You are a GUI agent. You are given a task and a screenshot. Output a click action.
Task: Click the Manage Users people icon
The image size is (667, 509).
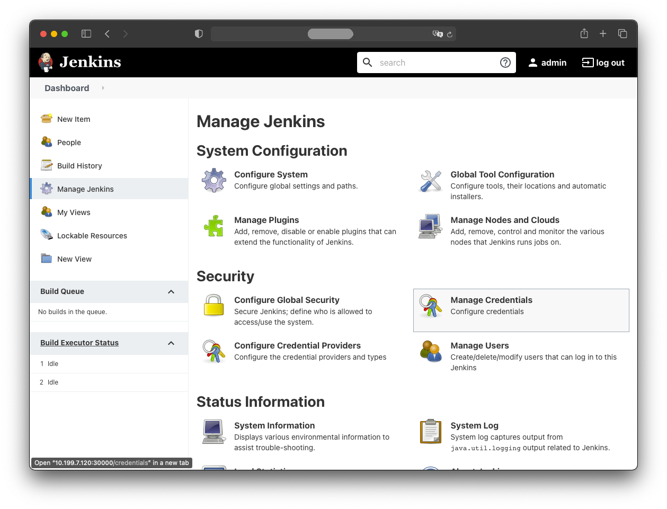pos(430,351)
